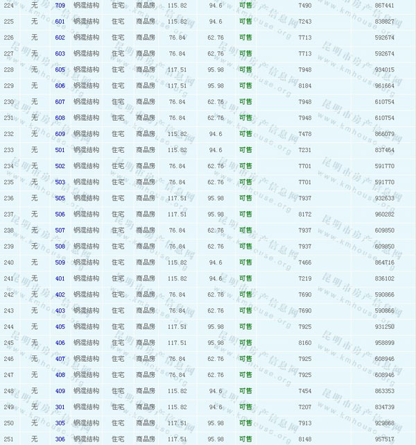Select room 602 hyperlink
This screenshot has height=445, width=416.
(x=60, y=37)
